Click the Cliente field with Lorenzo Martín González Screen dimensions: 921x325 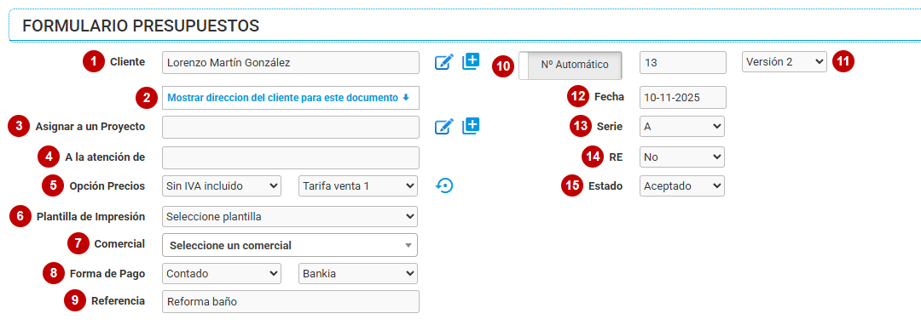click(x=291, y=63)
